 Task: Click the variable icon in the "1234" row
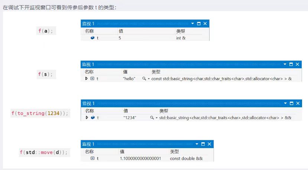pyautogui.click(x=92, y=118)
